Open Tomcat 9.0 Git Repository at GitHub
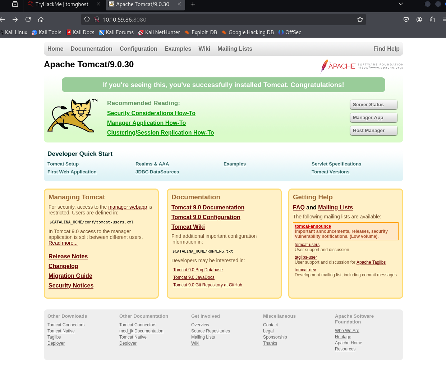Image resolution: width=446 pixels, height=367 pixels. click(208, 285)
